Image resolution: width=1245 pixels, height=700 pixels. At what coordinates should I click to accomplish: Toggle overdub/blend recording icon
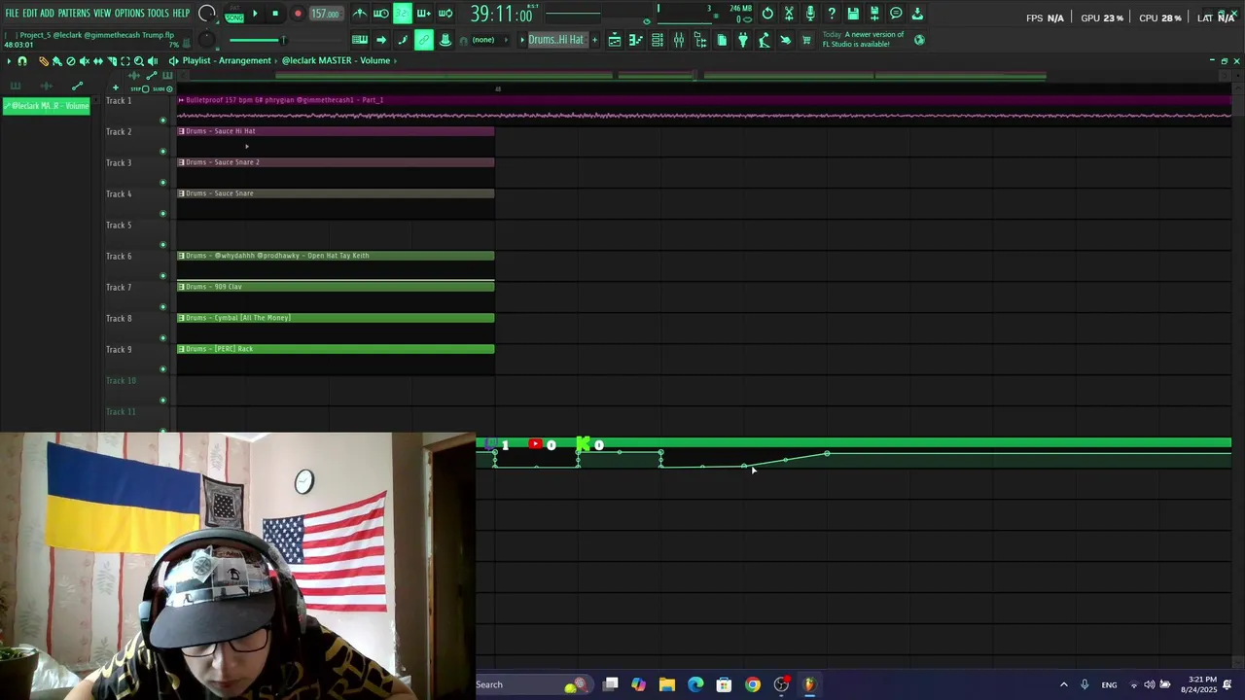point(424,14)
